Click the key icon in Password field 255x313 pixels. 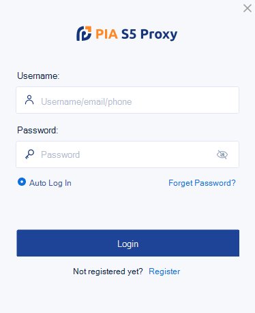(x=29, y=154)
